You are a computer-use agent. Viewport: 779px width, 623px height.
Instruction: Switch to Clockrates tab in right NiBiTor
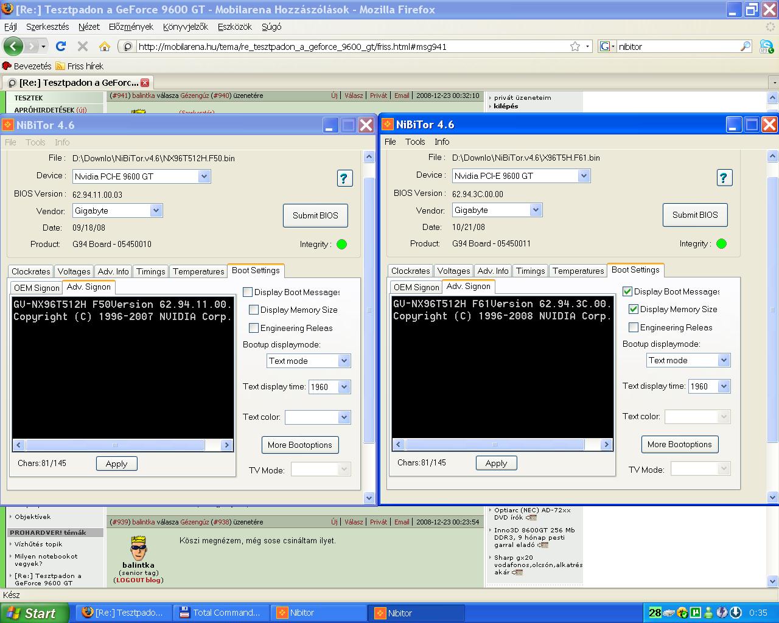point(410,271)
